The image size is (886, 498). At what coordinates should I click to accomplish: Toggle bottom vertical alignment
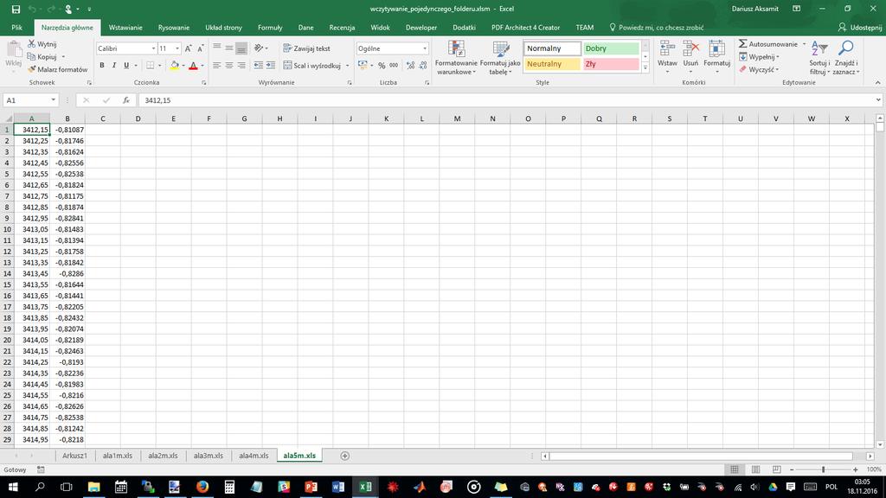pyautogui.click(x=241, y=48)
